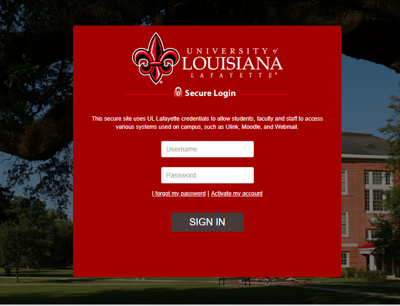This screenshot has width=400, height=306.
Task: Focus the Username input field
Action: tap(207, 149)
